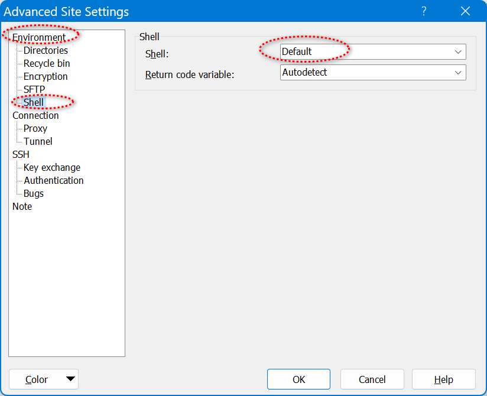Open the Return code variable dropdown
Screen dimensions: 487x396
click(373, 73)
